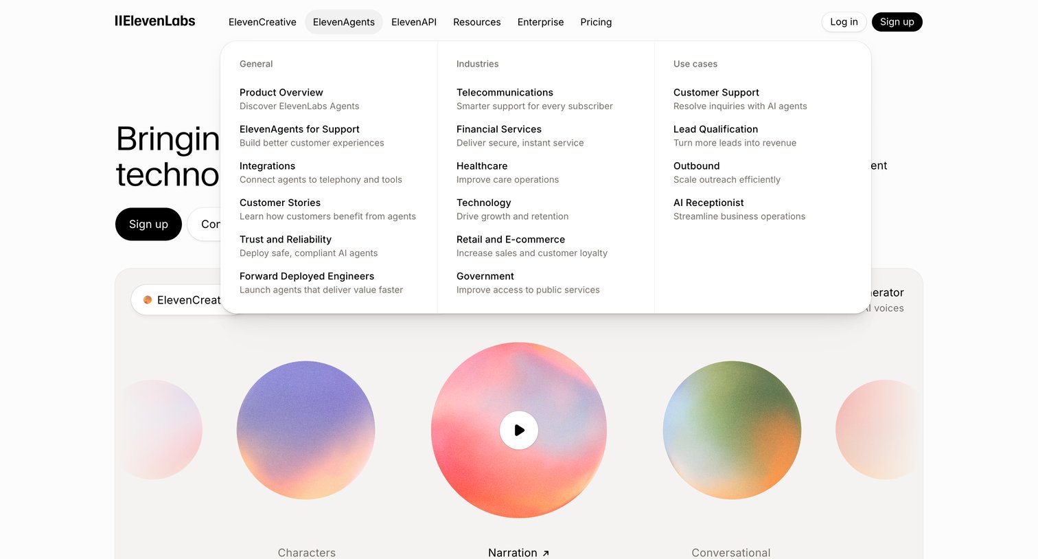Viewport: 1038px width, 559px height.
Task: Click the Narration arrow icon
Action: point(546,553)
